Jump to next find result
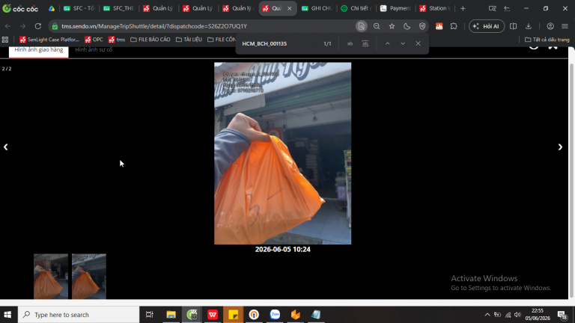Viewport: 575px width, 323px height. (x=403, y=43)
